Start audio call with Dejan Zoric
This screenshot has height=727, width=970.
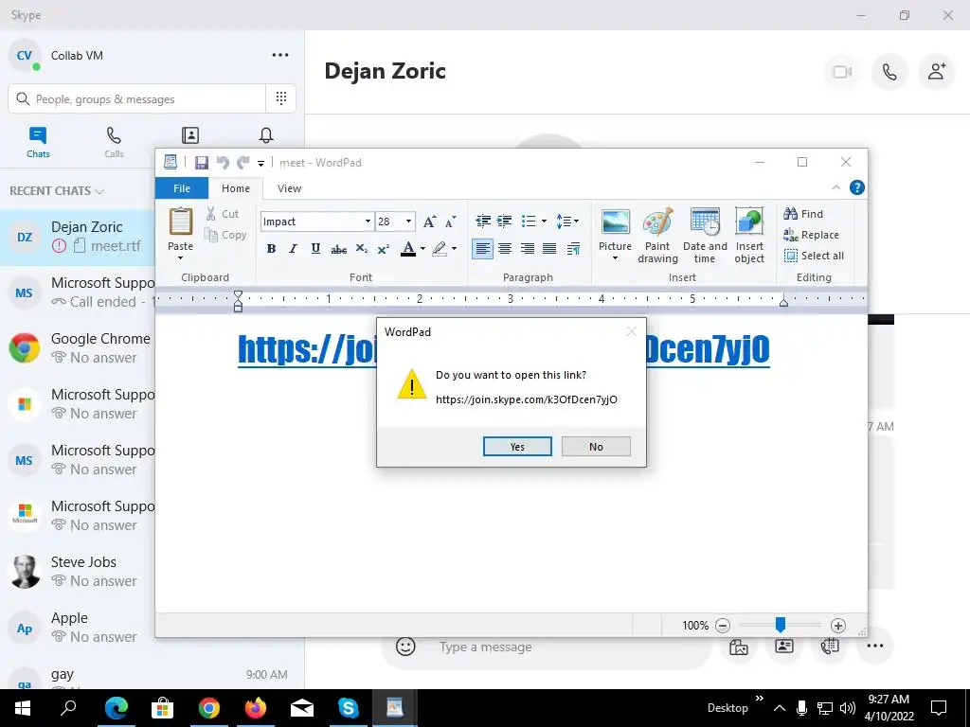889,72
